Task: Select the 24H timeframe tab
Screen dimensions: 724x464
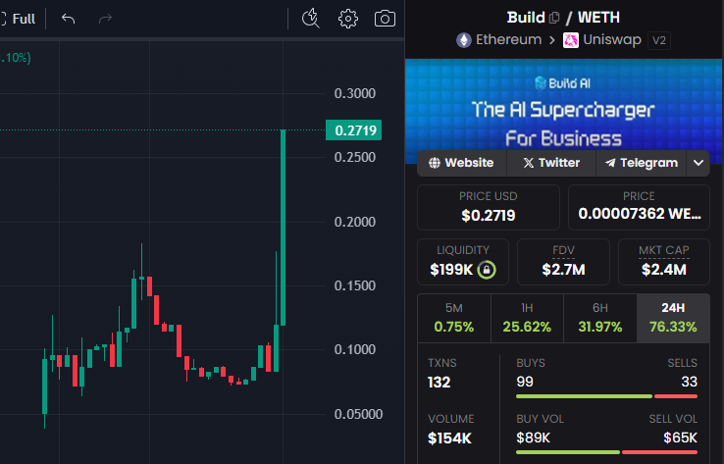Action: pos(673,318)
